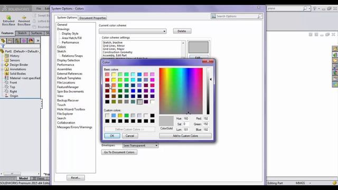Click OK in the Color dialog
The height and width of the screenshot is (190, 338).
(x=112, y=136)
